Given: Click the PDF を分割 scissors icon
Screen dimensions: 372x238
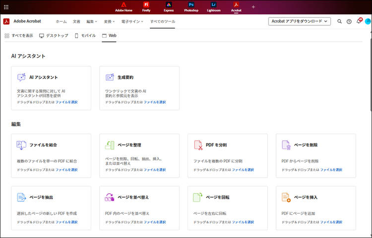Looking at the screenshot, I should tap(198, 145).
